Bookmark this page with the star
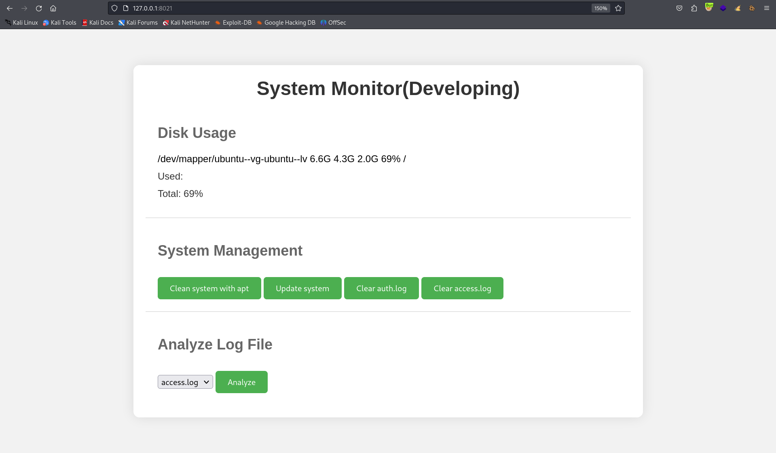This screenshot has width=776, height=453. pos(618,8)
